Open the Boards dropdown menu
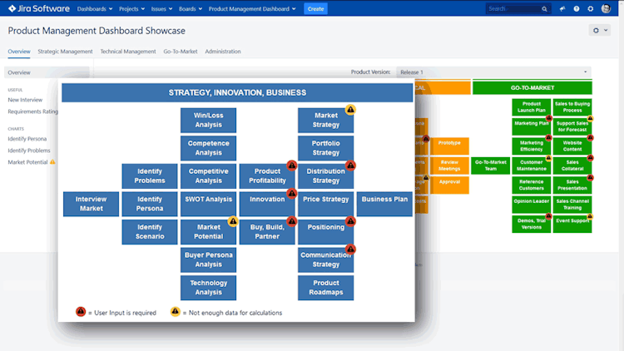The height and width of the screenshot is (351, 624). tap(191, 9)
